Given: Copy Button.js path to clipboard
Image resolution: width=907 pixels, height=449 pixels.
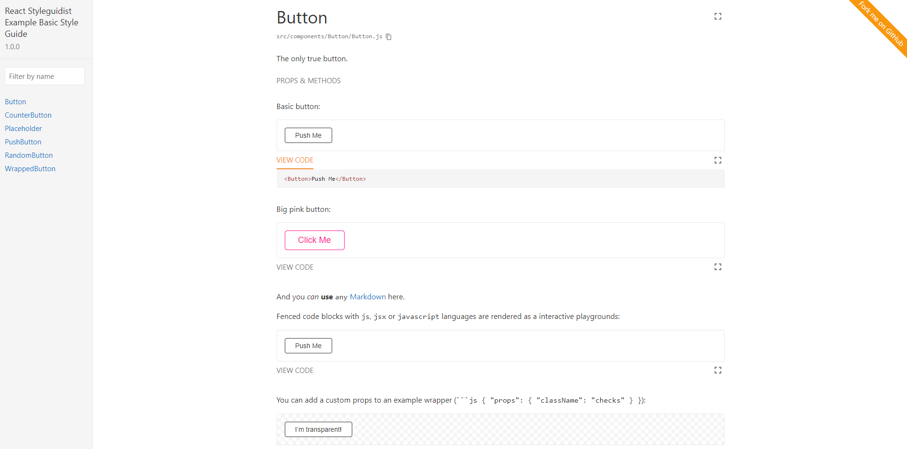Looking at the screenshot, I should 389,37.
